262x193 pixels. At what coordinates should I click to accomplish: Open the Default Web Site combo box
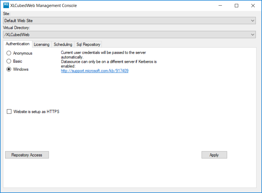point(129,21)
